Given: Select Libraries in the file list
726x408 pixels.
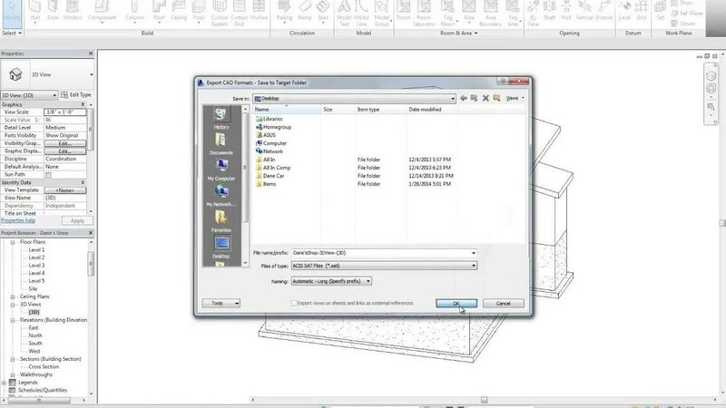Looking at the screenshot, I should click(x=272, y=119).
